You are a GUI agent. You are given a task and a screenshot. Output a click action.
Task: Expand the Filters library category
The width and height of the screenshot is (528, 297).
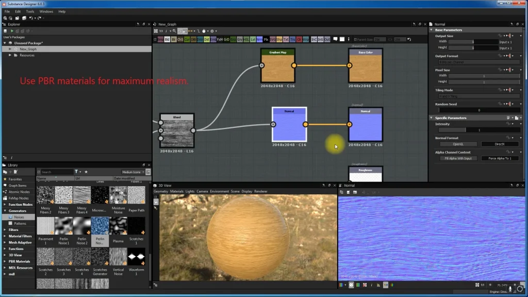click(x=5, y=229)
